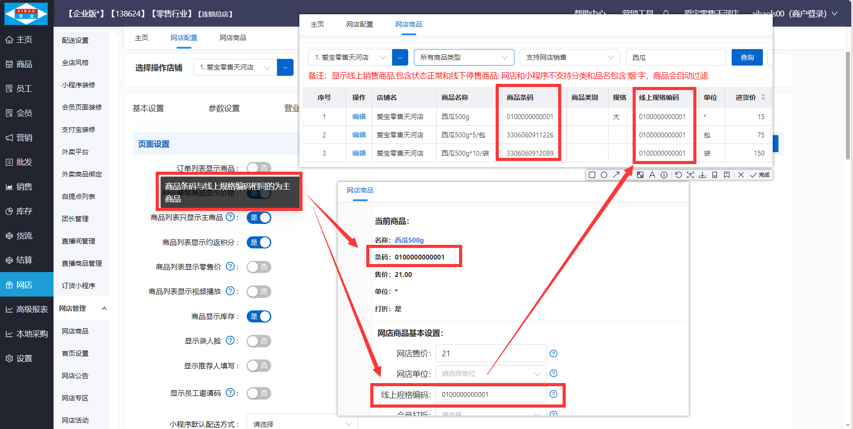Open the 货流 module in sidebar
This screenshot has width=853, height=429.
click(19, 236)
